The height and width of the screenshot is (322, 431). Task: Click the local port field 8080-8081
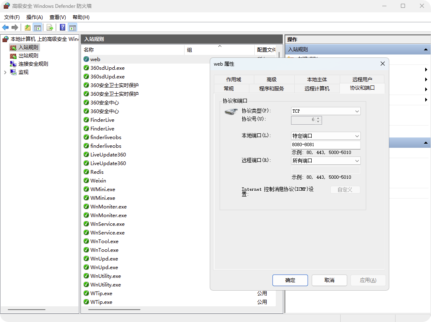pyautogui.click(x=326, y=144)
